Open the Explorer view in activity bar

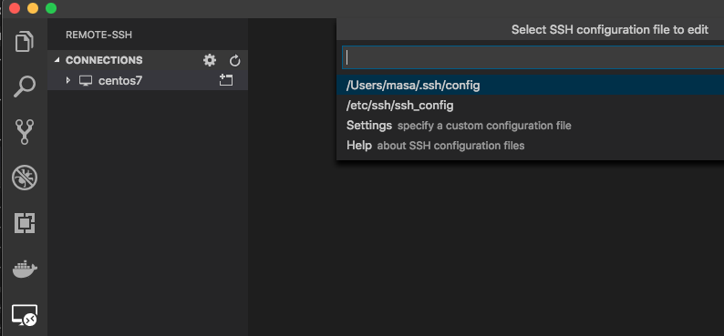[25, 42]
